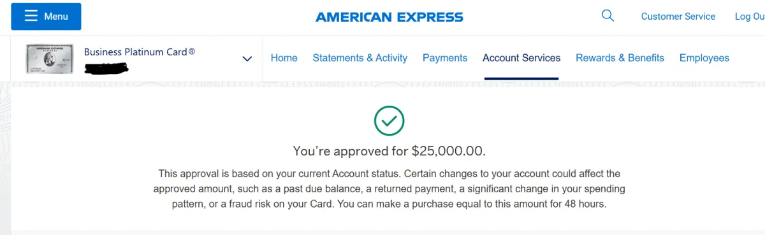Click the Log Out link
The image size is (765, 235).
click(x=750, y=17)
